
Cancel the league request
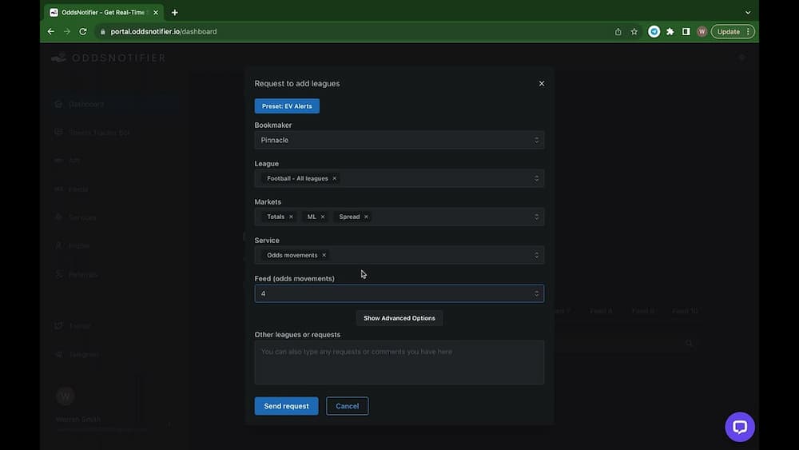pos(347,406)
